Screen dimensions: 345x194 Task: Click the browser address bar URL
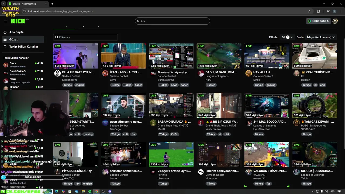click(61, 11)
